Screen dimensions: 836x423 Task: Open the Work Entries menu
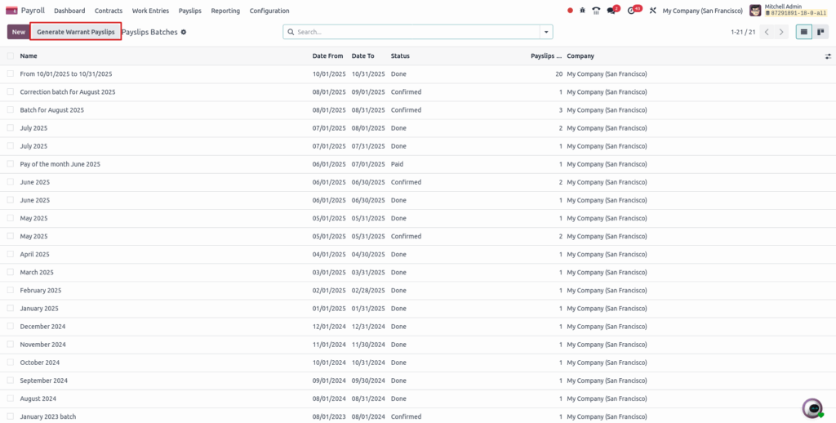coord(150,11)
